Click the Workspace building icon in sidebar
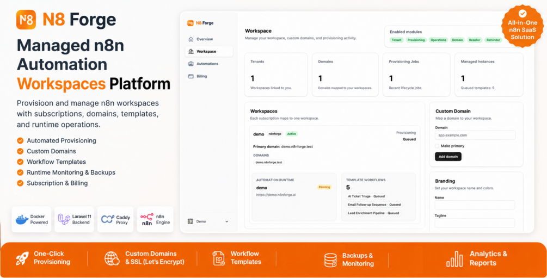This screenshot has height=278, width=547. tap(191, 51)
